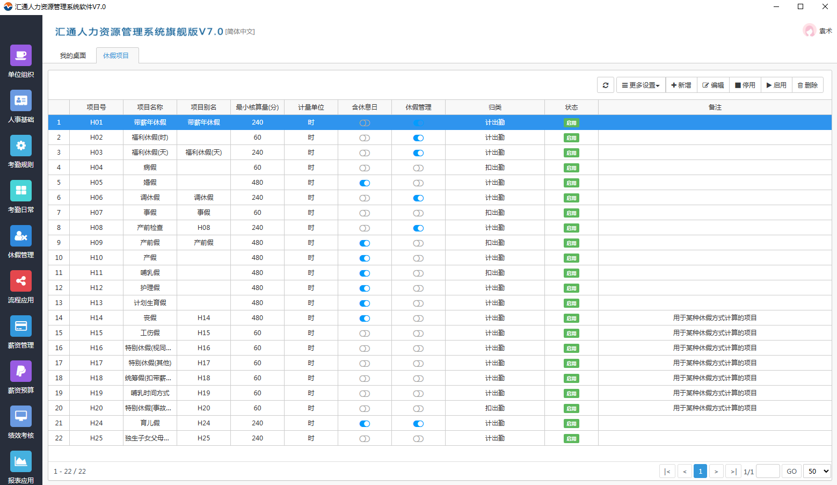Click the 新增 button to add item

tap(681, 84)
